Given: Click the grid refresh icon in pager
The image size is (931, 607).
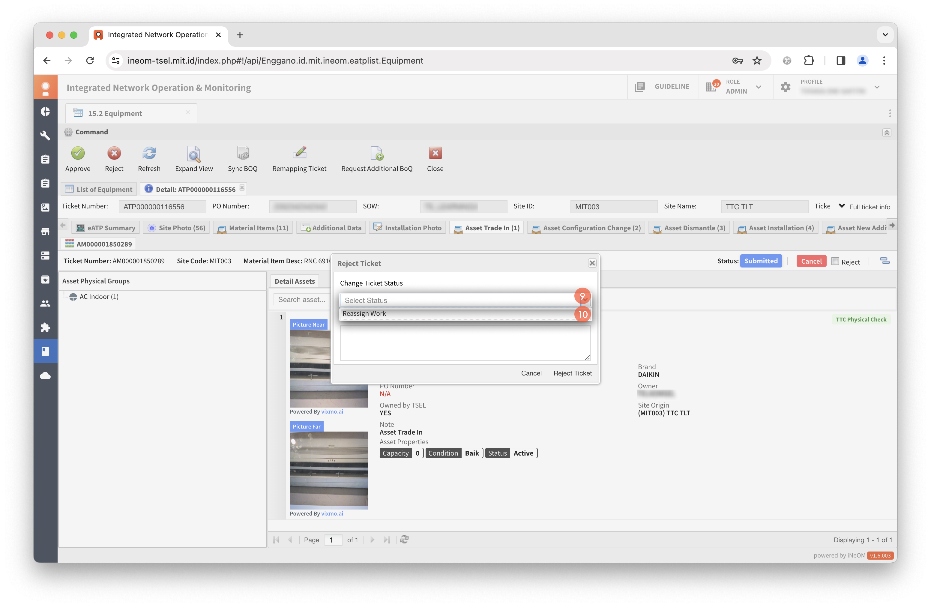Looking at the screenshot, I should point(404,539).
